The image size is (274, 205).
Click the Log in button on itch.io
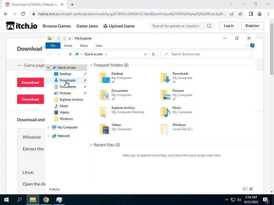pyautogui.click(x=229, y=26)
